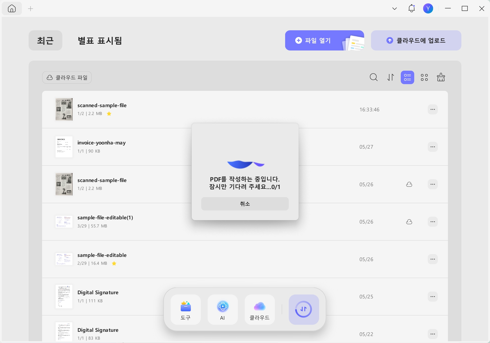Open more options for 05/22 Digital Signature

433,334
